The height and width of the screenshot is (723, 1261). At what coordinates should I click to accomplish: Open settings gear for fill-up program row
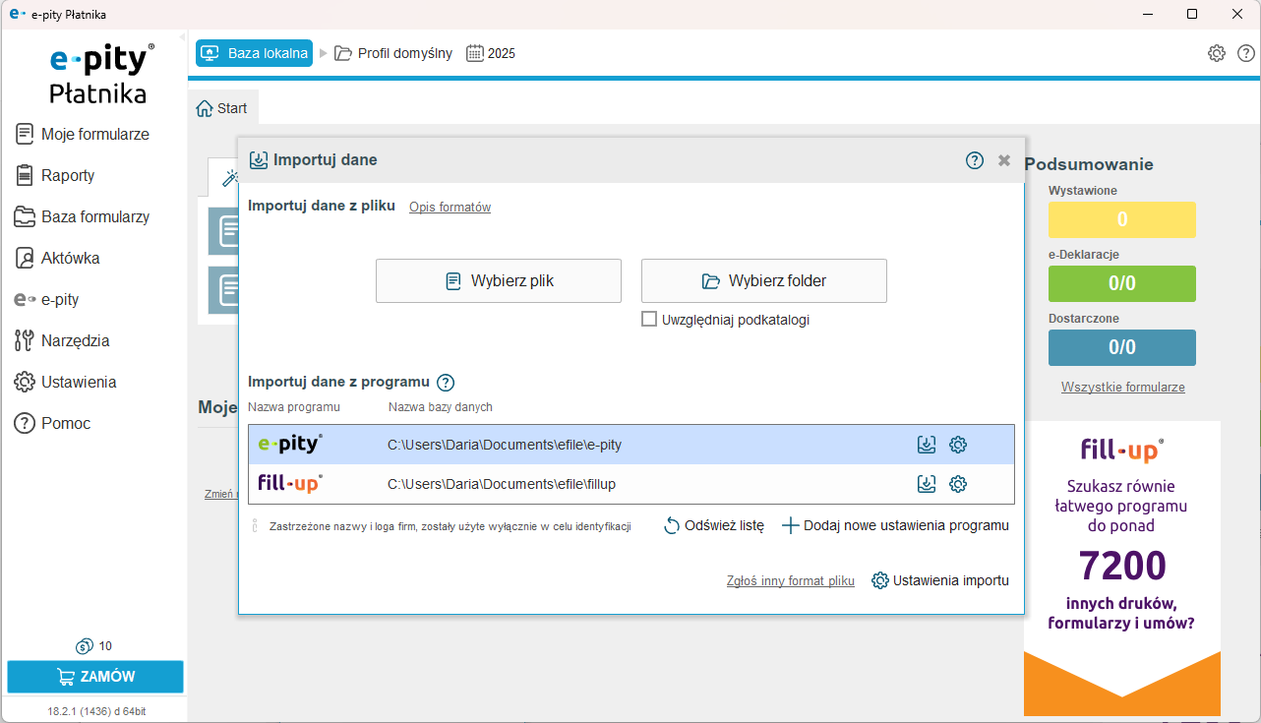(x=958, y=484)
